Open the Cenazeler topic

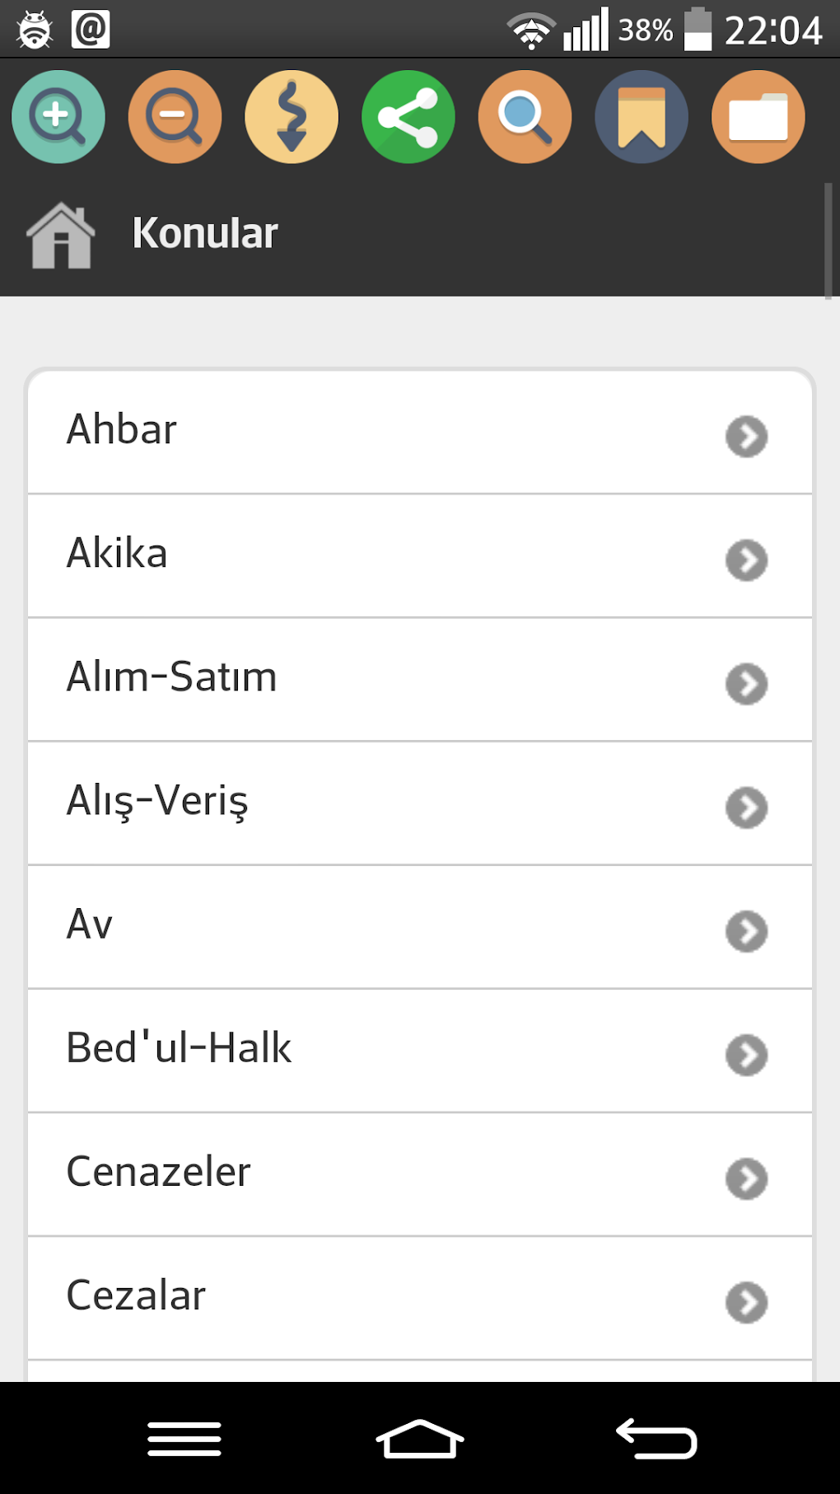(x=158, y=1172)
